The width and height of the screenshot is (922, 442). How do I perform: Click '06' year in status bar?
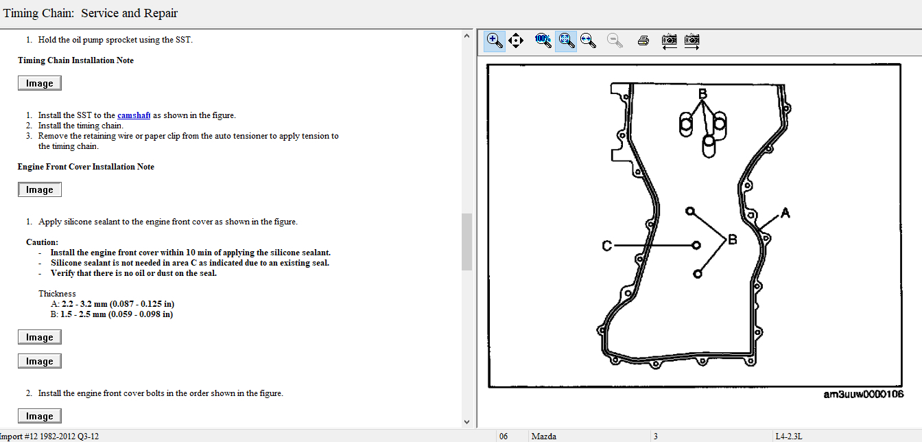pyautogui.click(x=504, y=436)
